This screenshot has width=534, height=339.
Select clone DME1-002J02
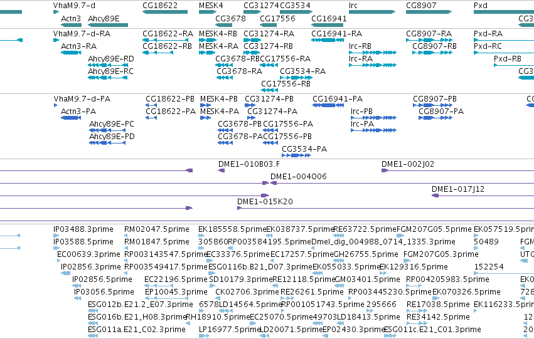(x=457, y=170)
